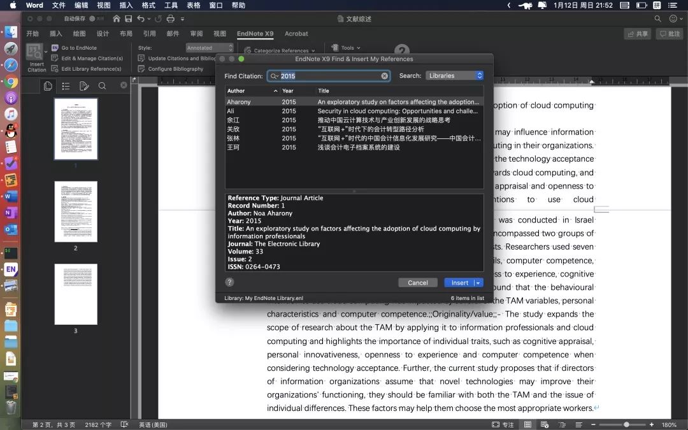
Task: Click the Find Citation search field
Action: tap(329, 76)
